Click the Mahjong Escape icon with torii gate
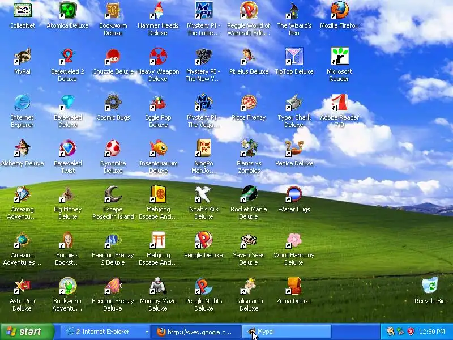This screenshot has height=340, width=453. (x=158, y=240)
